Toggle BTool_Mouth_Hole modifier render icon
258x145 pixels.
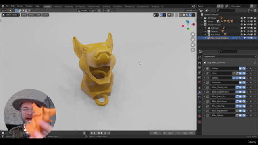point(243,87)
